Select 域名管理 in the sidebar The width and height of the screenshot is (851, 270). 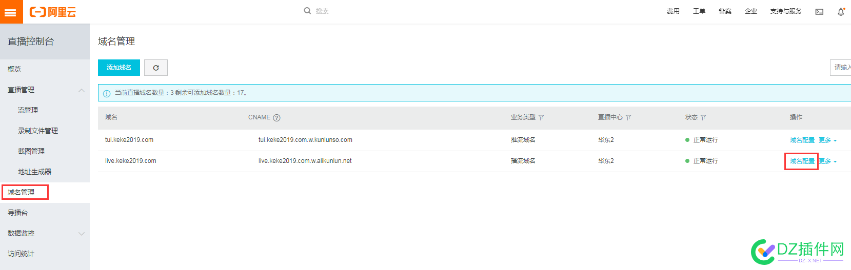point(22,192)
